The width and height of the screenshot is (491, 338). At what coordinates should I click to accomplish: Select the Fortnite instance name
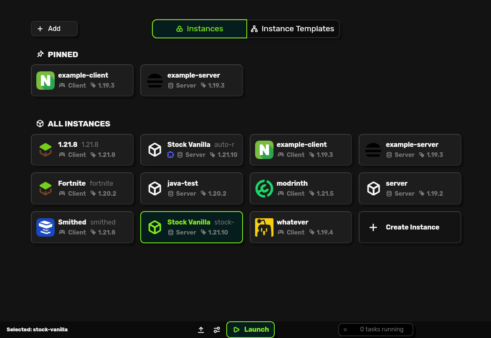coord(72,184)
